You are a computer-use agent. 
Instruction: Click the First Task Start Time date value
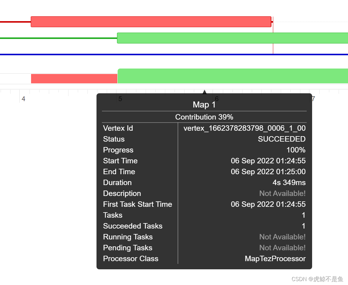coord(268,204)
